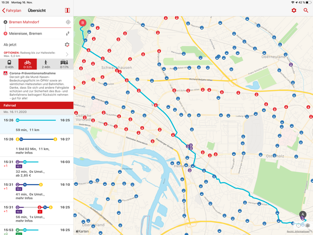Click destination marker B on map
313x235 pixels.
click(83, 23)
